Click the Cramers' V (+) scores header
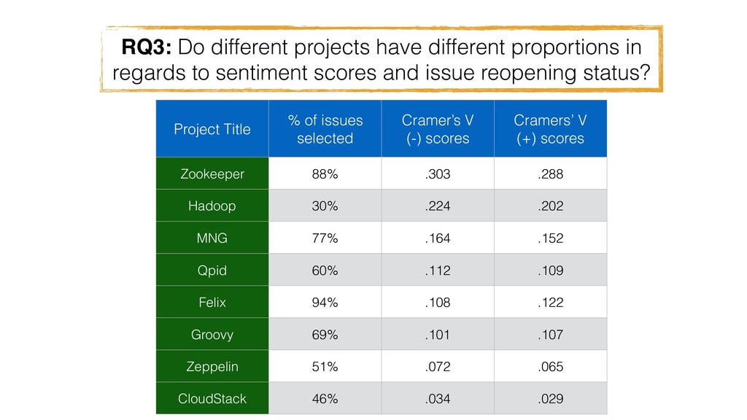Viewport: 747px width, 420px height. pos(551,128)
